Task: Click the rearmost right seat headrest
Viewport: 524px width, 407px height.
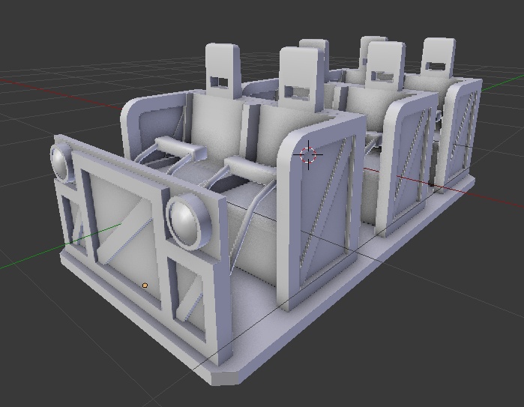Action: click(438, 58)
